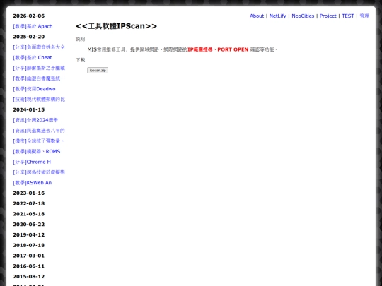Expand the 2023-01-16 date group
The height and width of the screenshot is (286, 382).
tap(29, 193)
